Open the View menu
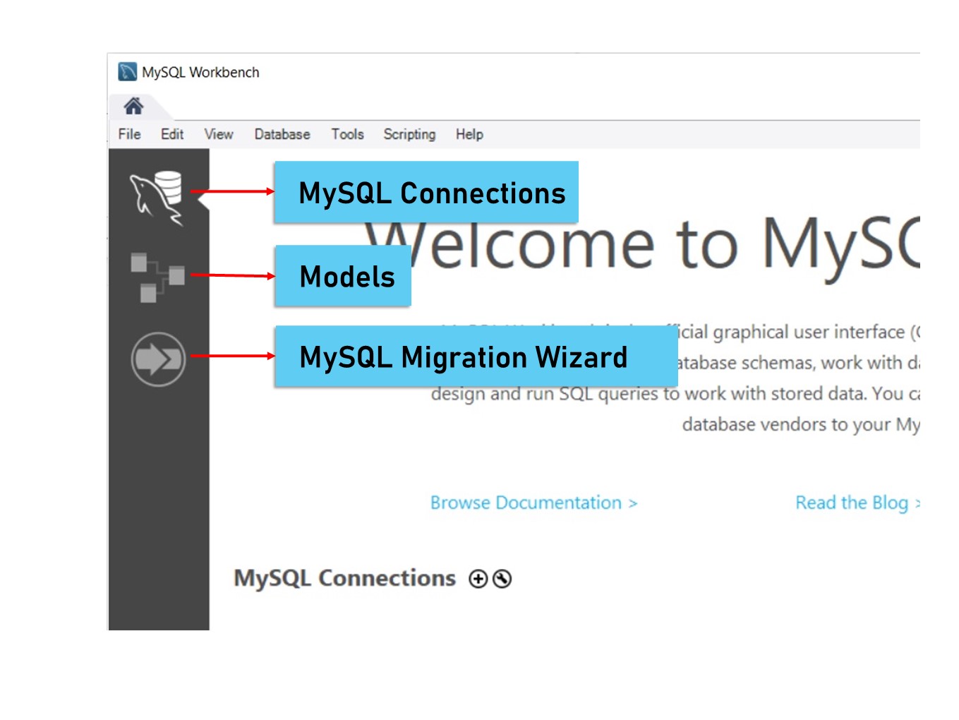 pyautogui.click(x=218, y=134)
